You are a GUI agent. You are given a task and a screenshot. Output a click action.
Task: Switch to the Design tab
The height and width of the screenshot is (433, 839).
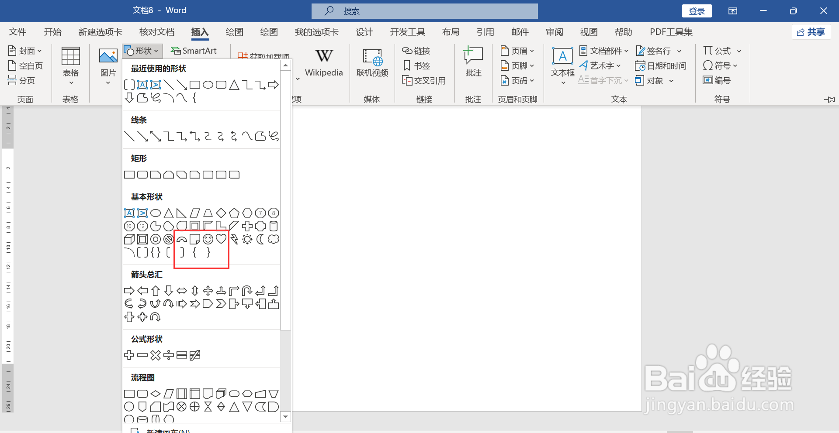click(364, 32)
